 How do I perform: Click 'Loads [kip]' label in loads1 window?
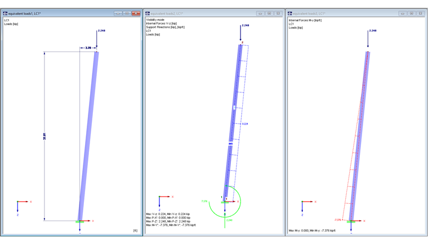click(11, 24)
